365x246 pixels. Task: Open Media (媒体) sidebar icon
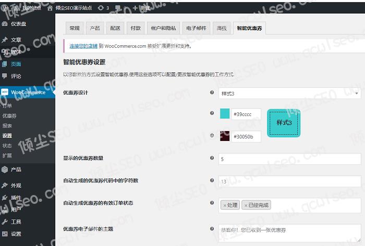coord(5,52)
